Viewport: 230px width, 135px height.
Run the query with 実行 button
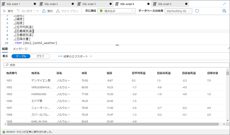click(x=8, y=11)
